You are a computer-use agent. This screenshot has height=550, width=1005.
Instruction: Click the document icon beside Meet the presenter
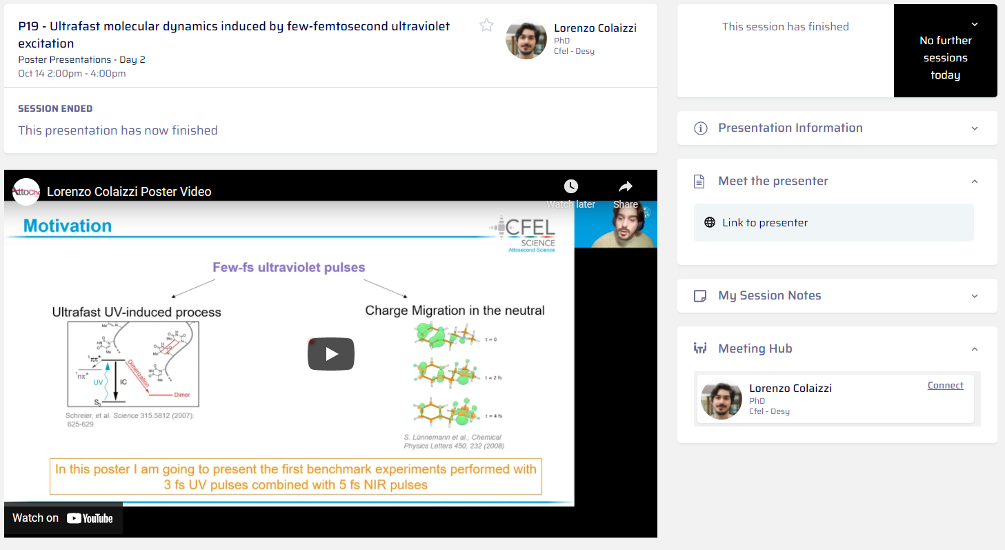point(699,181)
